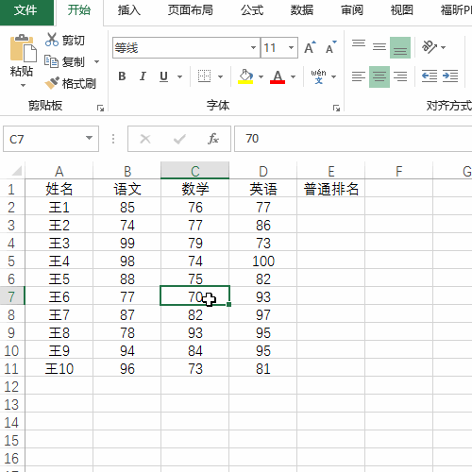Expand border style options

[x=220, y=76]
